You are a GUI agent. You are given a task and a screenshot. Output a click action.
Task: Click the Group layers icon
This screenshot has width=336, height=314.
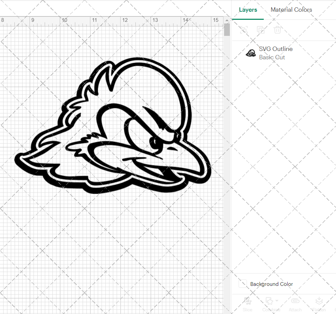point(244,30)
